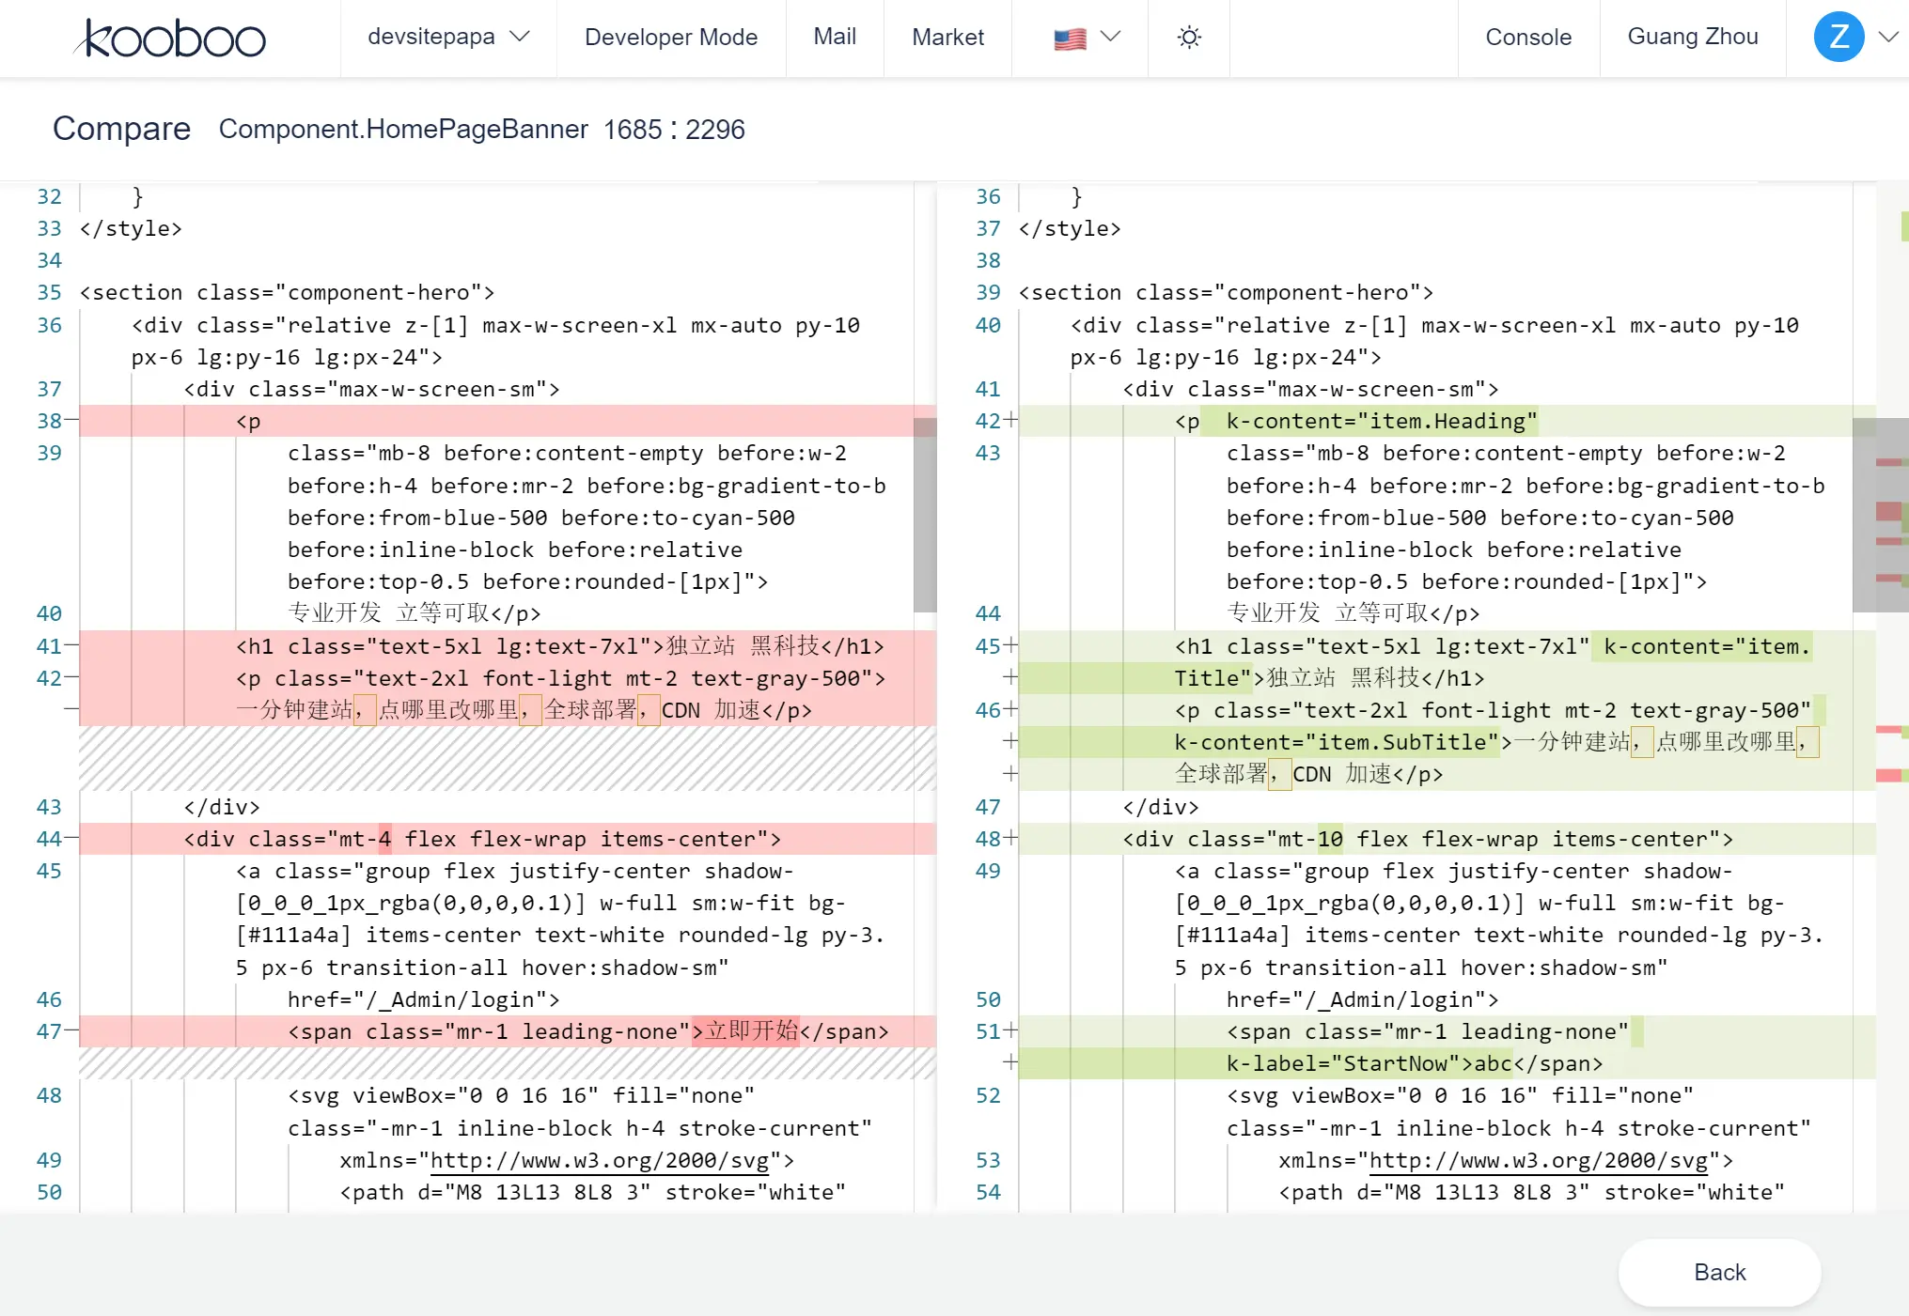Open the Mail menu item
Image resolution: width=1909 pixels, height=1316 pixels.
point(834,38)
